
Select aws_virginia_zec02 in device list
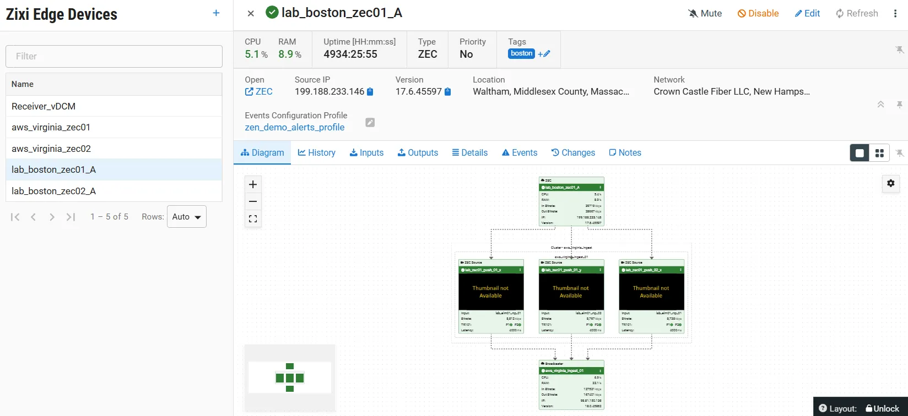pyautogui.click(x=114, y=149)
